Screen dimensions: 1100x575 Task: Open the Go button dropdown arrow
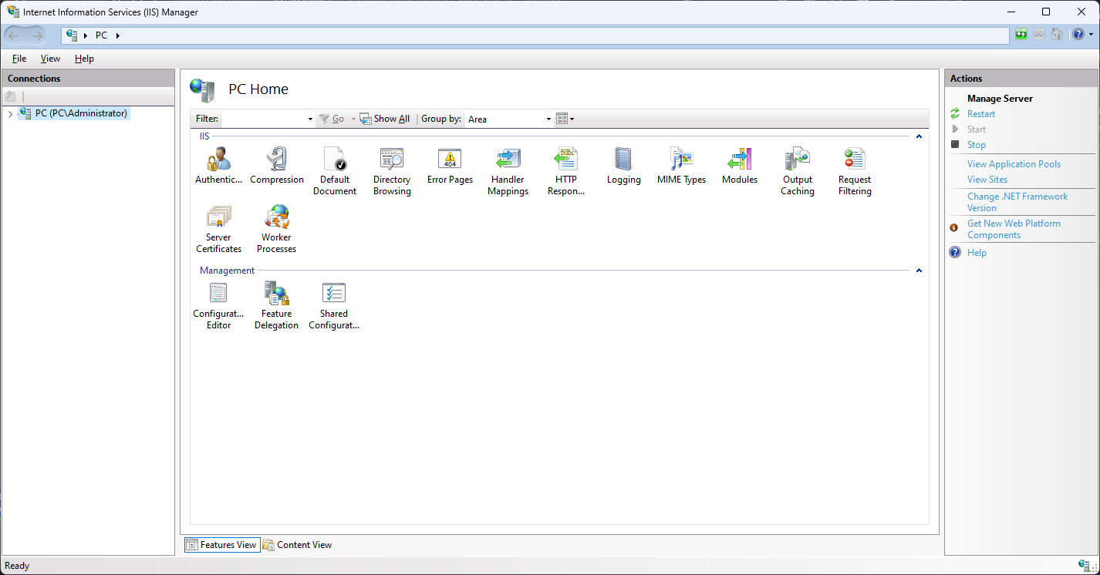(353, 119)
